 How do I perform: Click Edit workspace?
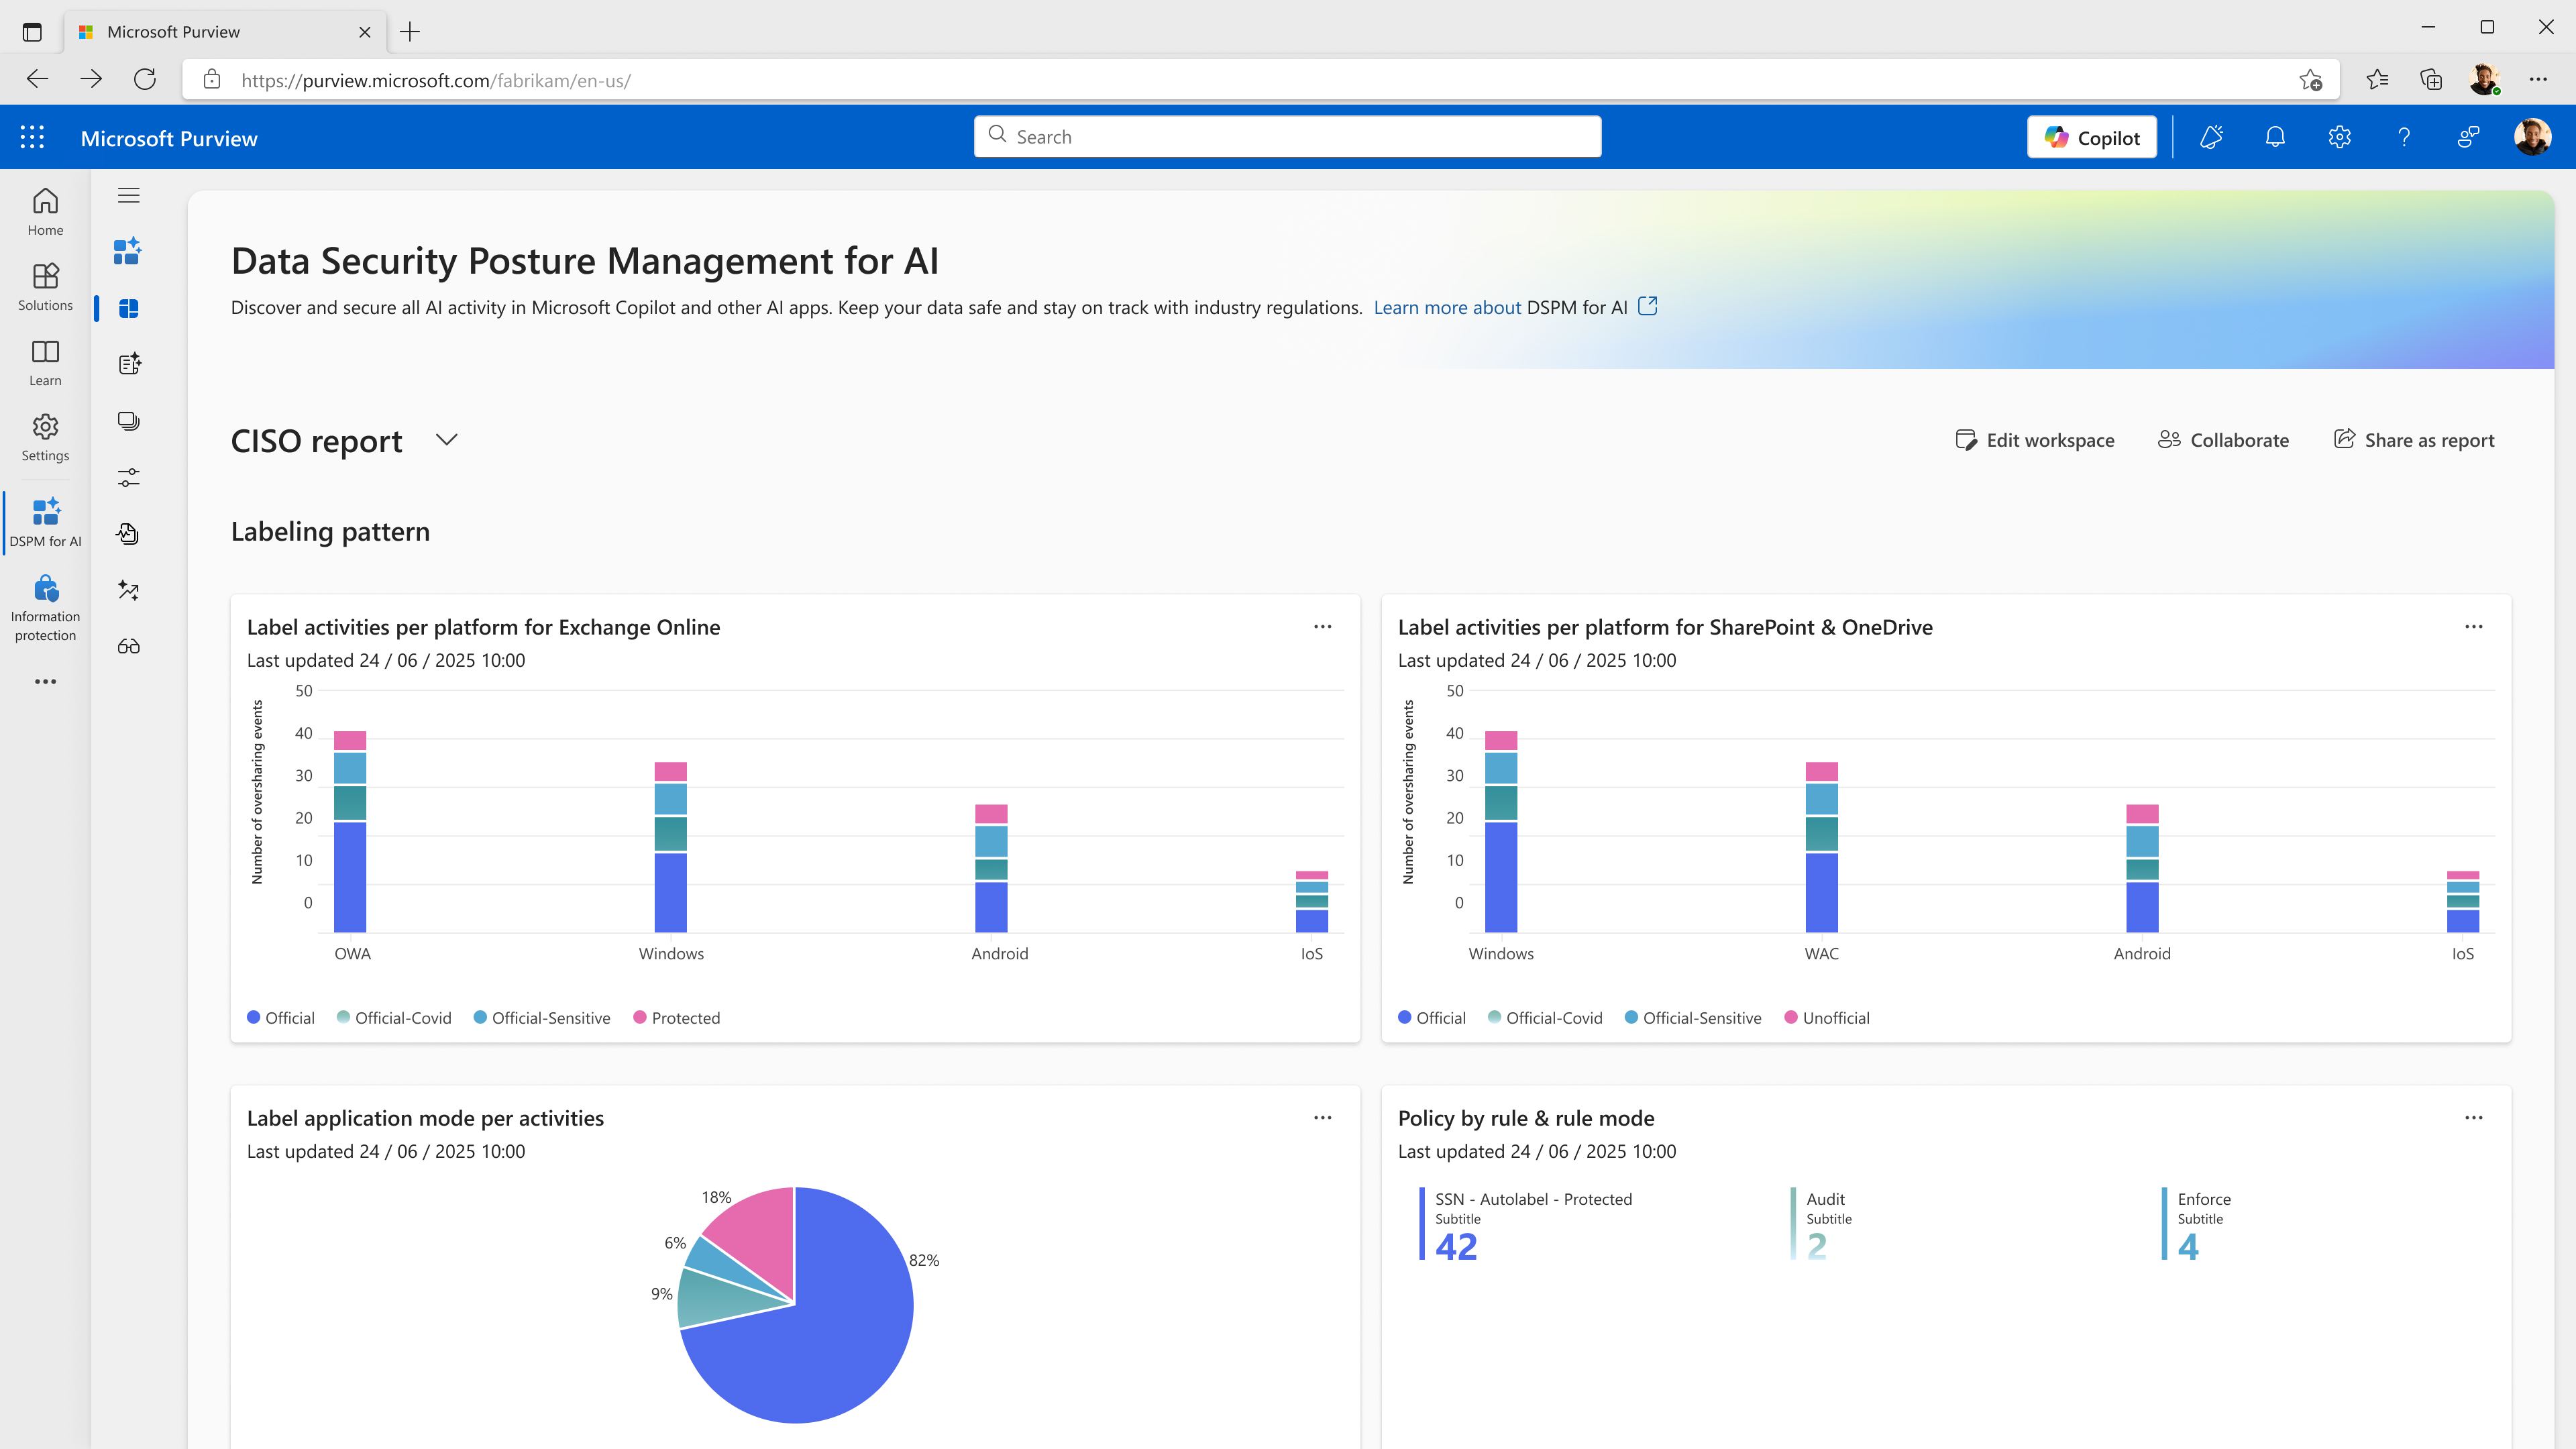(x=2035, y=440)
